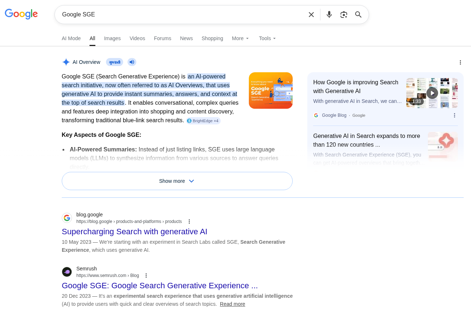Open BrightEdge +4 sources chip
The width and height of the screenshot is (471, 312).
click(x=203, y=121)
